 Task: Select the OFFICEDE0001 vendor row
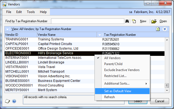point(85,49)
